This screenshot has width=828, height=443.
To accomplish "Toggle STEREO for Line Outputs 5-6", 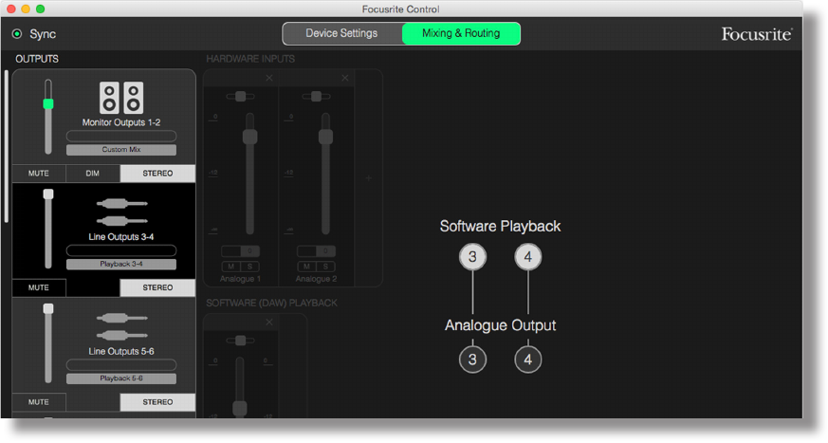I will [157, 402].
